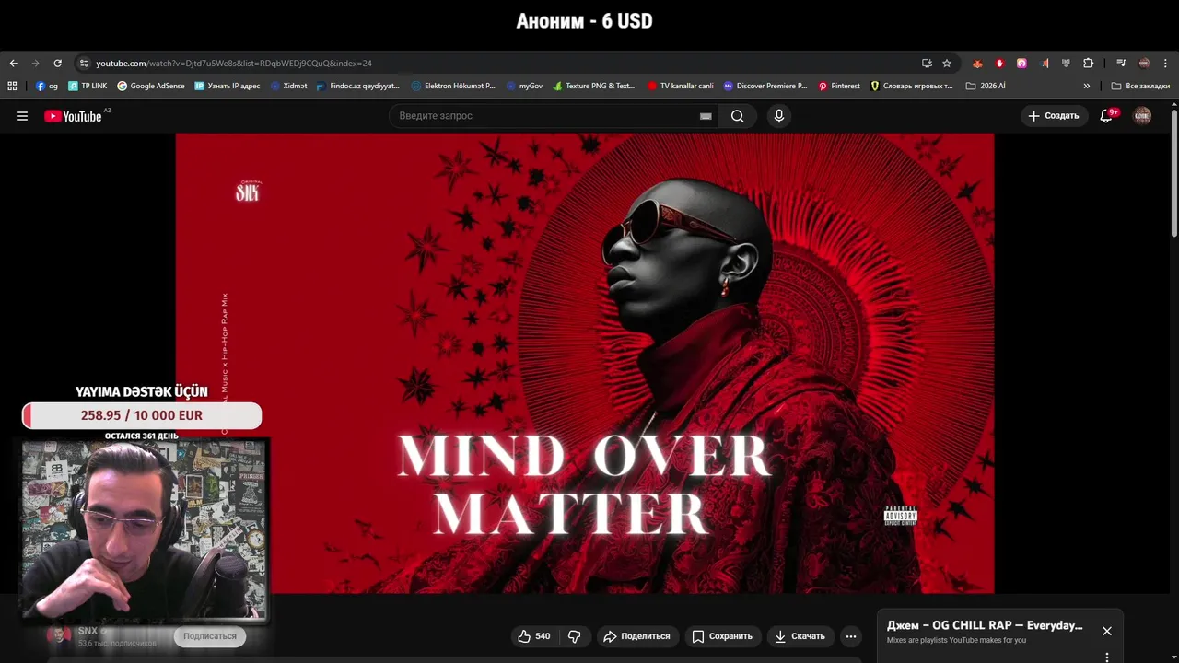Viewport: 1179px width, 663px height.
Task: Open more actions three-dot menu under the video
Action: tap(851, 636)
